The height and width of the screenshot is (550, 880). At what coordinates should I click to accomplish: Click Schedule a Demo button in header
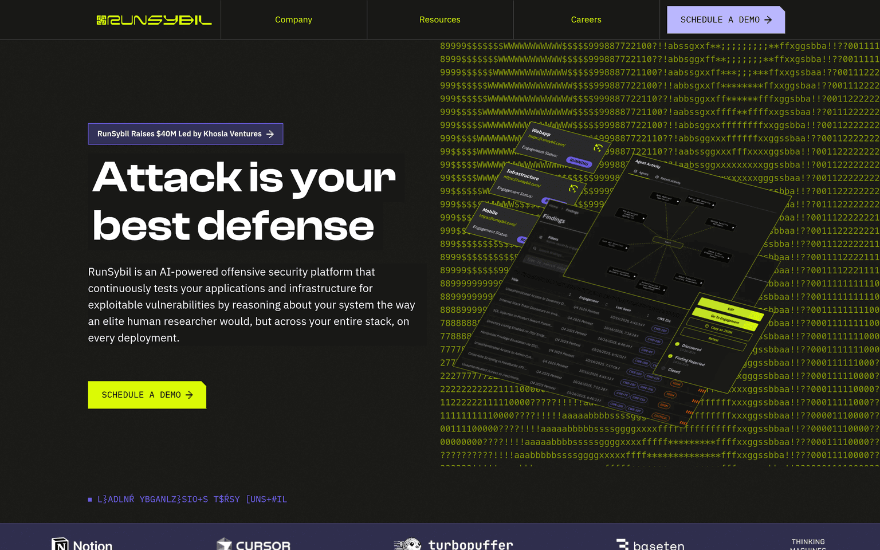[726, 19]
